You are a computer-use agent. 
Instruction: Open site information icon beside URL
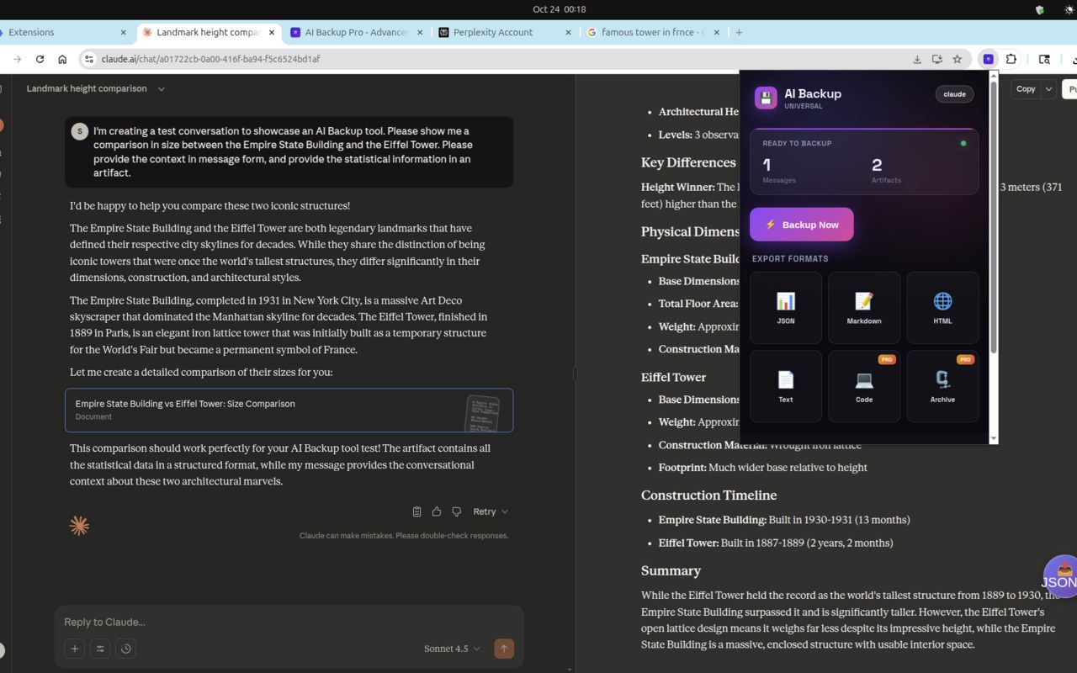coord(88,59)
